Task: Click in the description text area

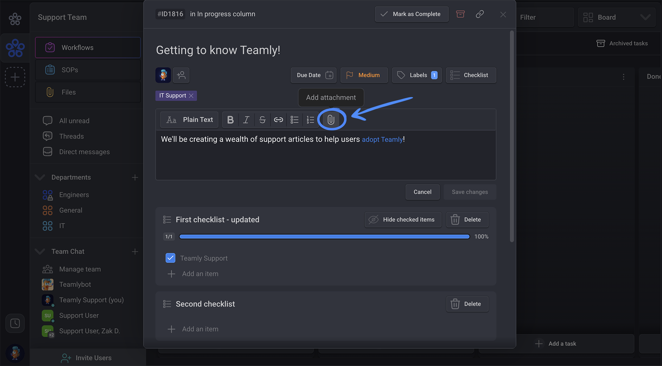Action: tap(326, 155)
